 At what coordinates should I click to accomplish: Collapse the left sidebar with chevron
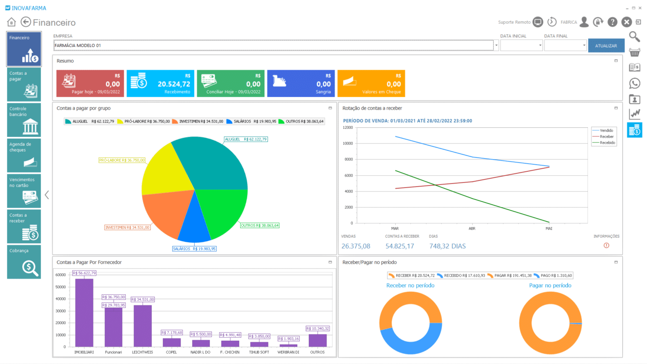point(47,195)
